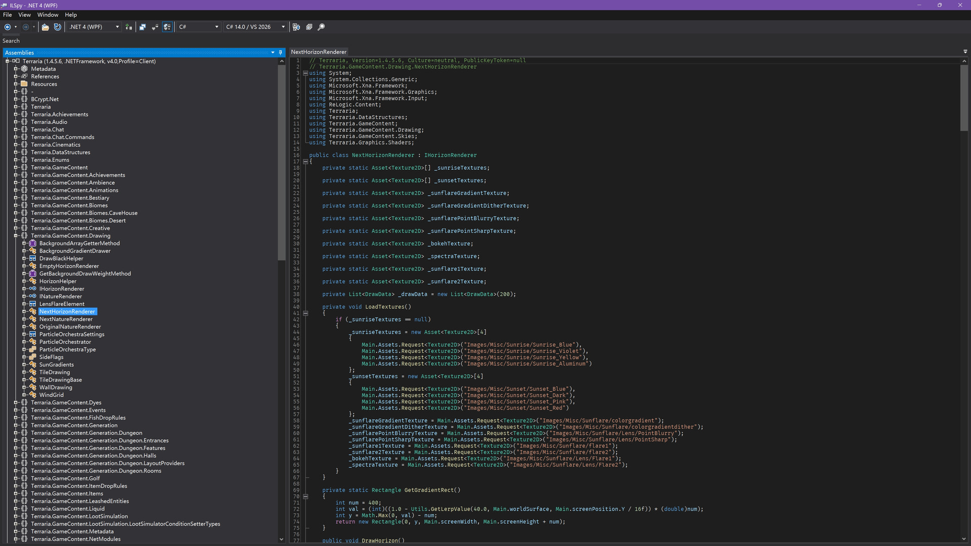
Task: Select Terraria.GameContent.Liquid namespace row
Action: [67, 509]
